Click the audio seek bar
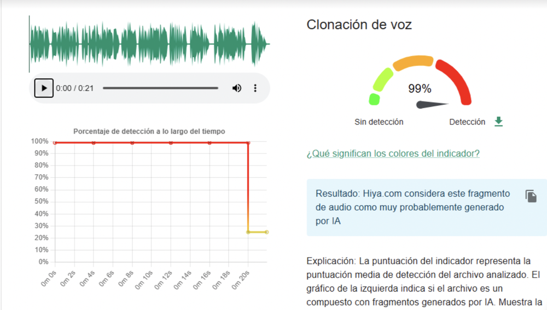 160,88
